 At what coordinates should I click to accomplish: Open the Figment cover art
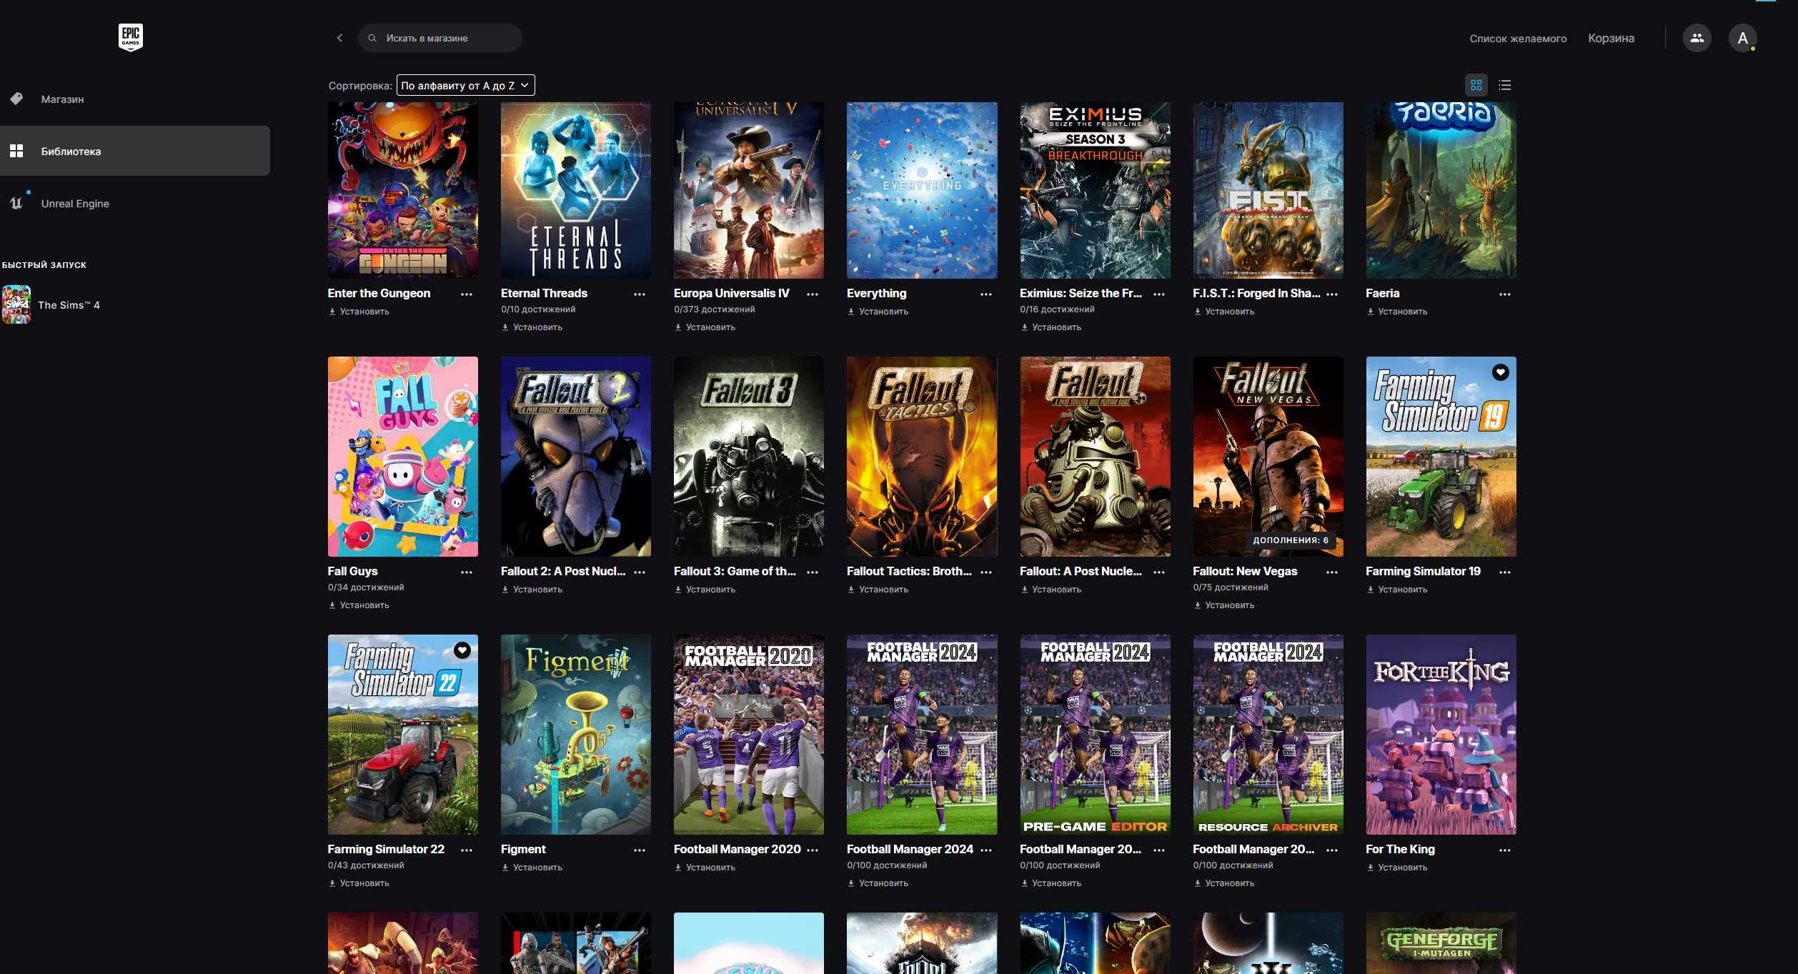[x=576, y=735]
